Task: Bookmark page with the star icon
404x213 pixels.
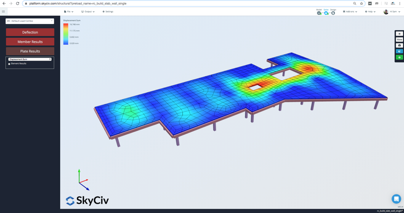Action: [x=361, y=4]
